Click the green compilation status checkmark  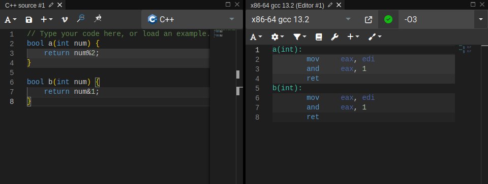pyautogui.click(x=388, y=20)
